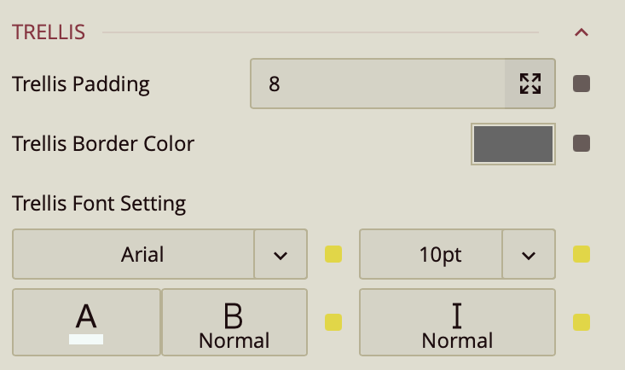
Task: Click the expand arrows icon in Trellis Padding
Action: pos(530,84)
